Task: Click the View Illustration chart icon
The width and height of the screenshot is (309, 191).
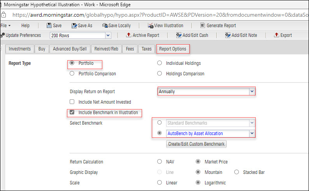Action: (x=151, y=26)
